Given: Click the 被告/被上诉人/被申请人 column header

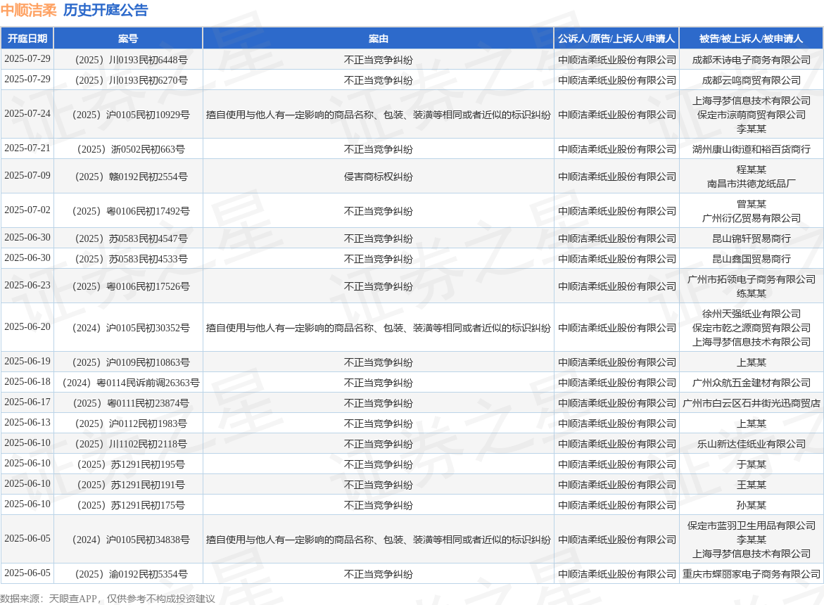Looking at the screenshot, I should pos(751,38).
